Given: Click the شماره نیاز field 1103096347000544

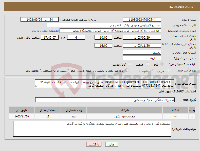Looking at the screenshot, I should (x=142, y=20).
